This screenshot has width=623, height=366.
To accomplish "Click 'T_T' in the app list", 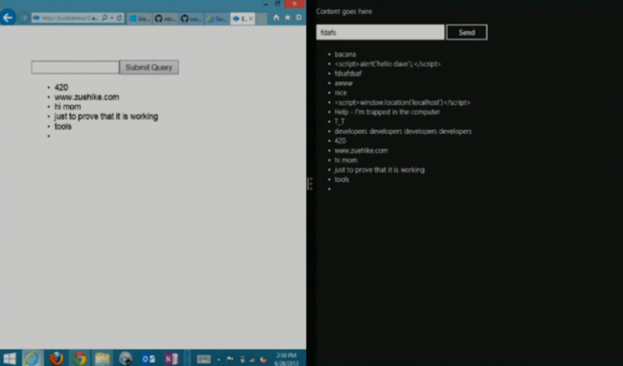I will click(x=340, y=121).
